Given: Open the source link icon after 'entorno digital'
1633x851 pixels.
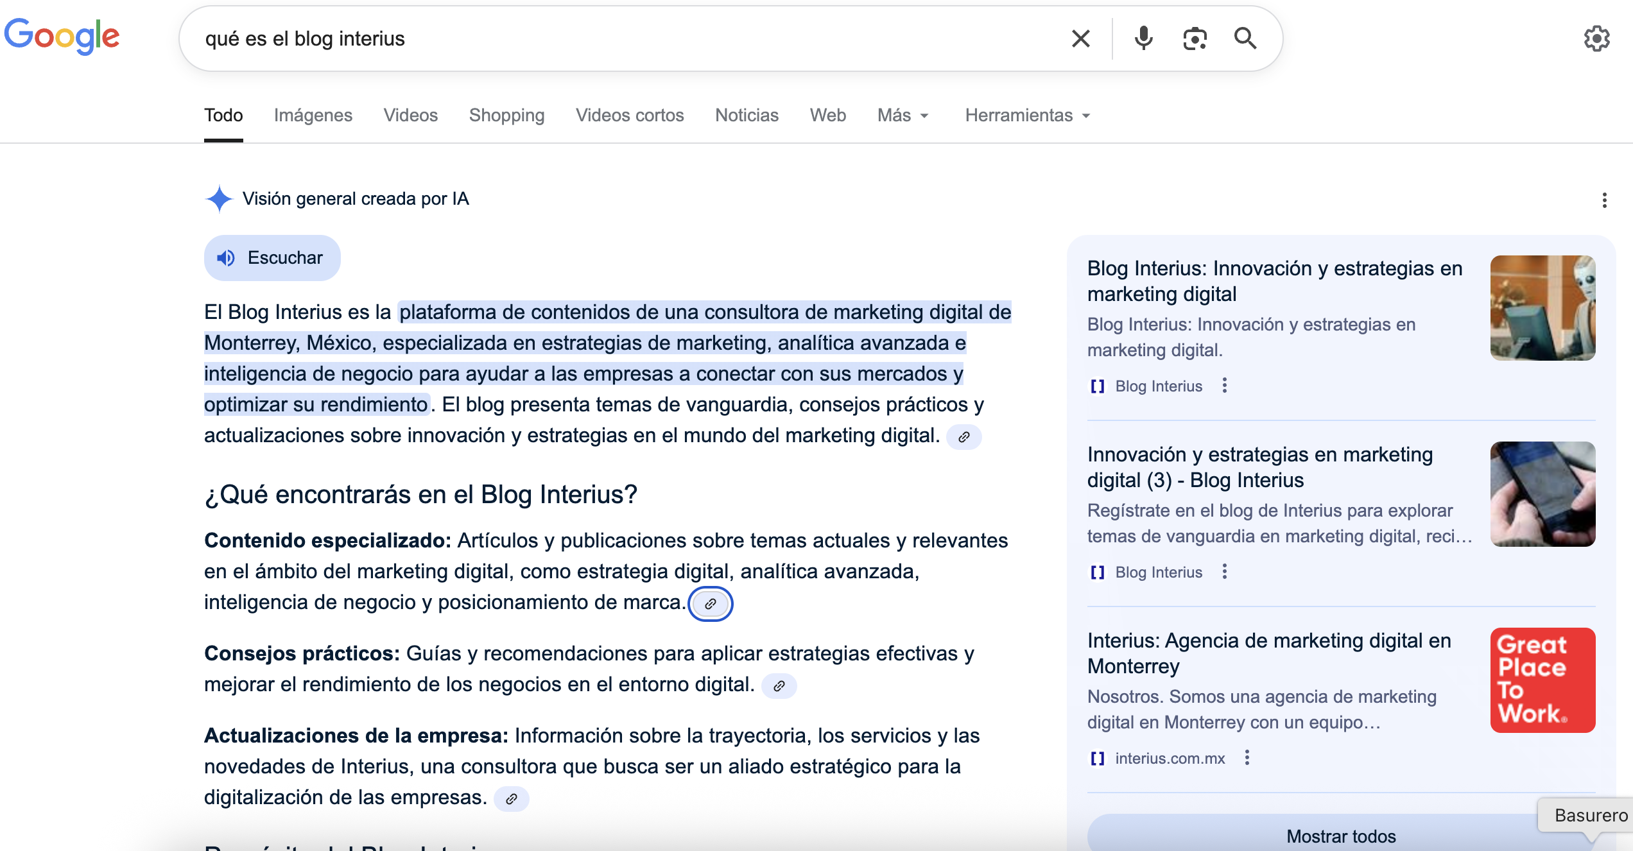Looking at the screenshot, I should [x=779, y=686].
